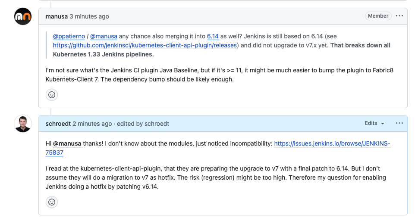Click the Edits dropdown caret arrow
Image resolution: width=415 pixels, height=221 pixels.
383,124
